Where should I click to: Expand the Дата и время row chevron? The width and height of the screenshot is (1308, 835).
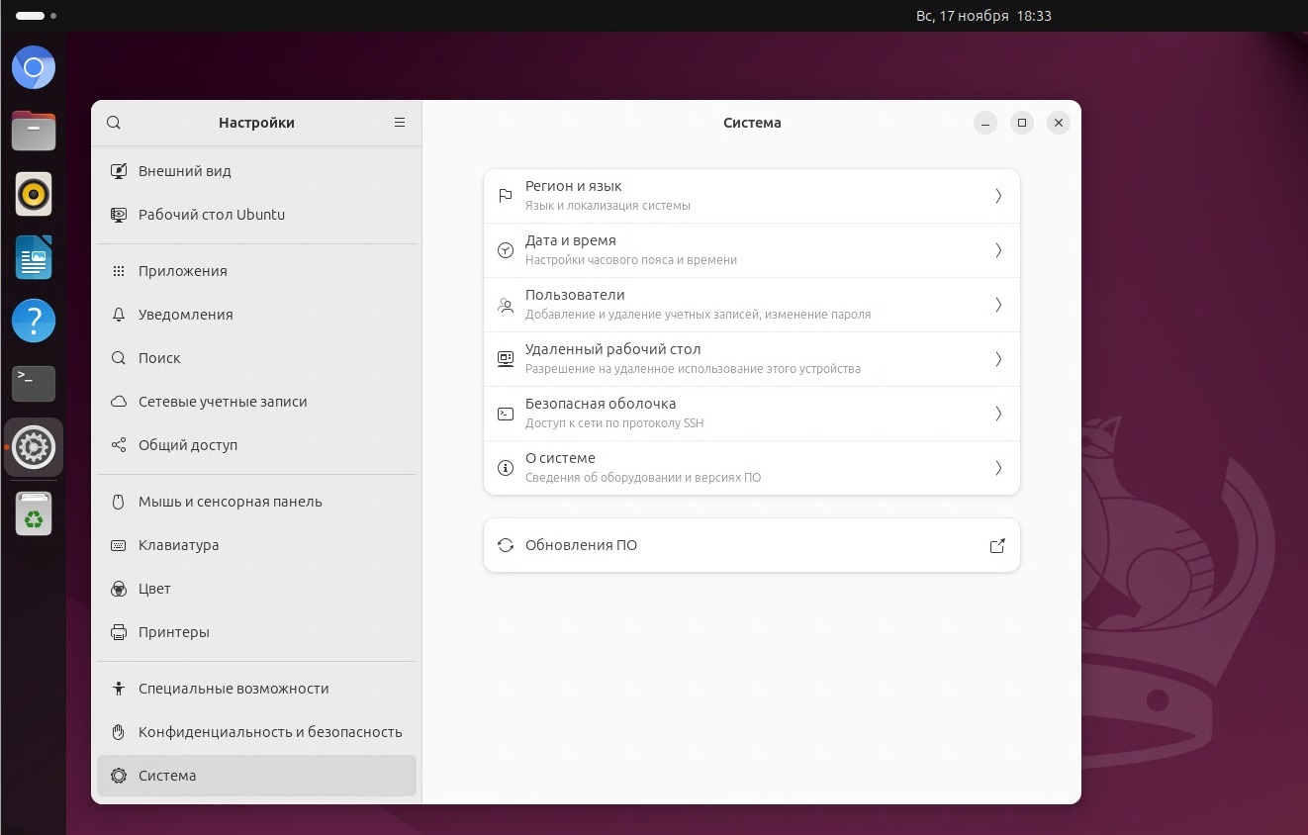pos(998,250)
